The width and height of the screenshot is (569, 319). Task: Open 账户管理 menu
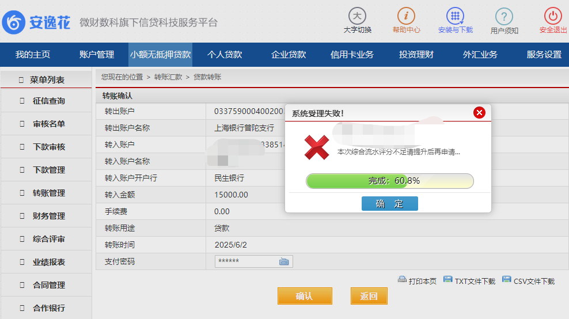tap(97, 55)
